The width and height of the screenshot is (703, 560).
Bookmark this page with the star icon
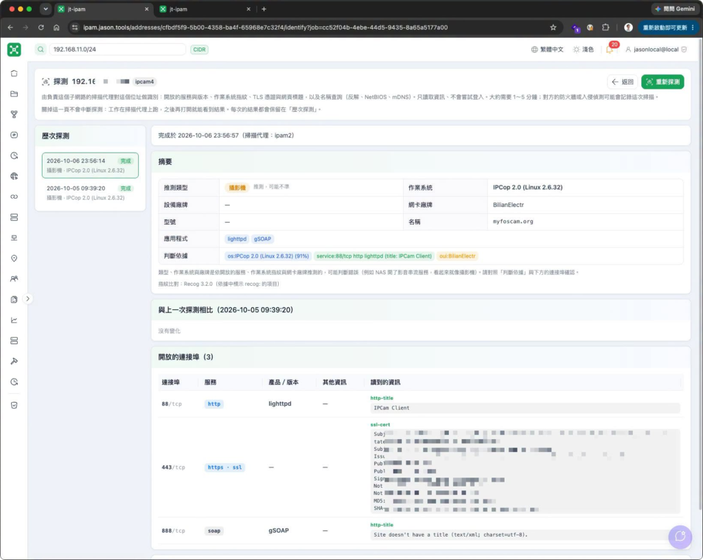[x=553, y=27]
